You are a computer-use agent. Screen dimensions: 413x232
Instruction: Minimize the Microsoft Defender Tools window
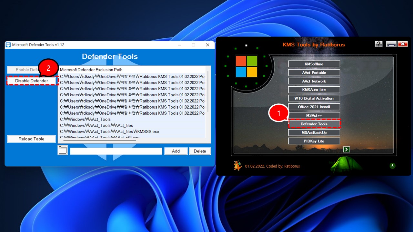[179, 45]
